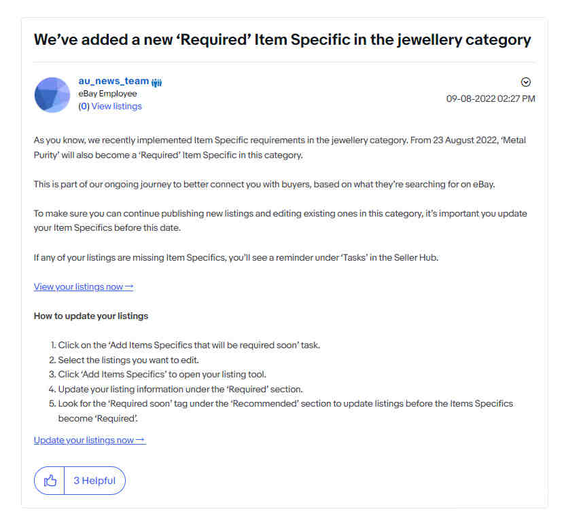The height and width of the screenshot is (522, 566).
Task: Click the thumbs-up icon to like the post
Action: (x=50, y=481)
